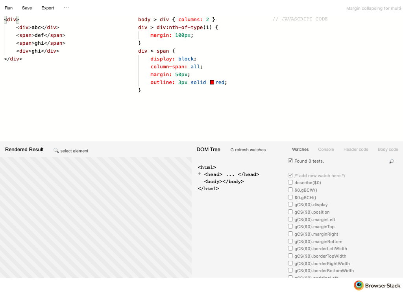Click the refresh watches arrow icon
403x293 pixels.
[232, 150]
